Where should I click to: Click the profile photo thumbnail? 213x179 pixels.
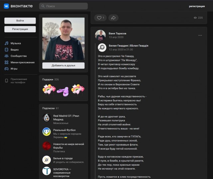tap(63, 39)
